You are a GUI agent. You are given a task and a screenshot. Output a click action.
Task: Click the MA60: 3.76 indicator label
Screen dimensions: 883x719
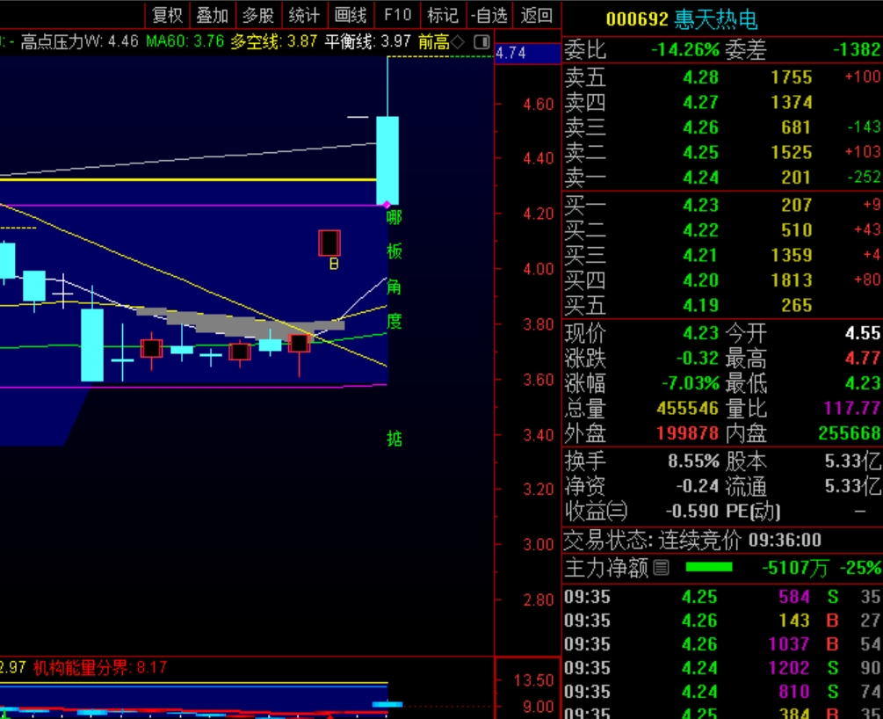point(185,41)
